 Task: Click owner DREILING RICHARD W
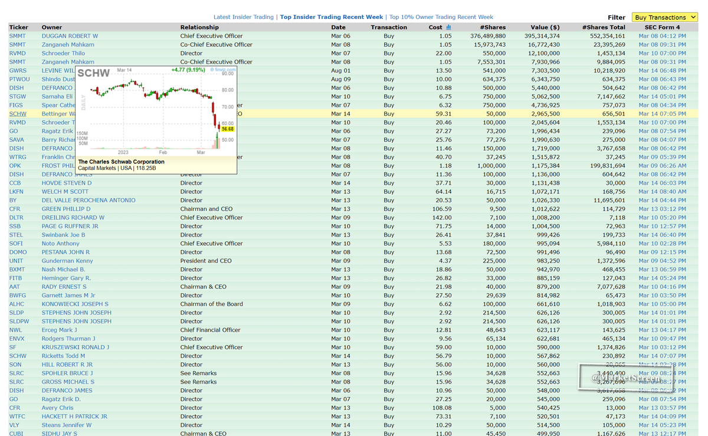(73, 218)
